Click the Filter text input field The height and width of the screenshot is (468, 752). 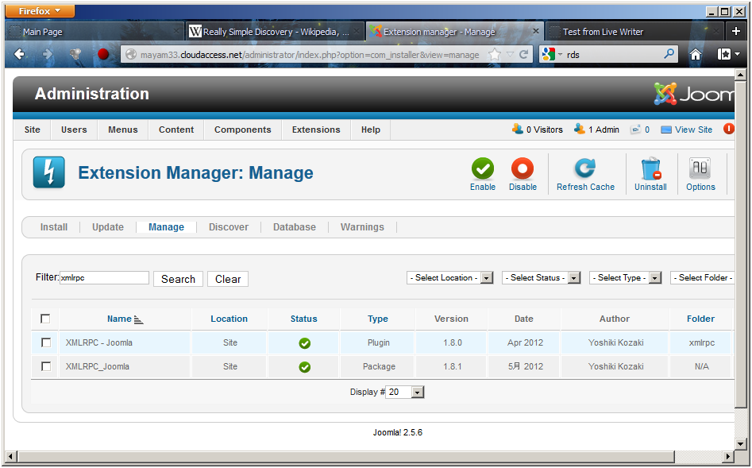pyautogui.click(x=104, y=278)
